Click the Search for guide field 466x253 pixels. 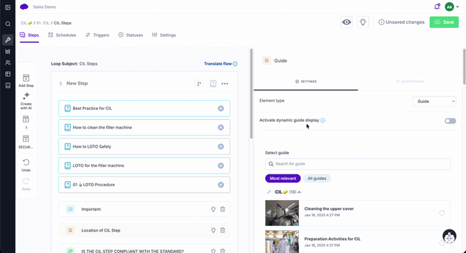tap(357, 164)
